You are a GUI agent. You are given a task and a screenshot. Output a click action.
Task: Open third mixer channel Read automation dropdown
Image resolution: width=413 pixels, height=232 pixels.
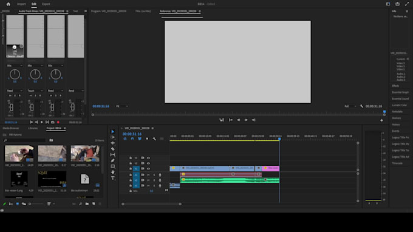[x=55, y=90]
